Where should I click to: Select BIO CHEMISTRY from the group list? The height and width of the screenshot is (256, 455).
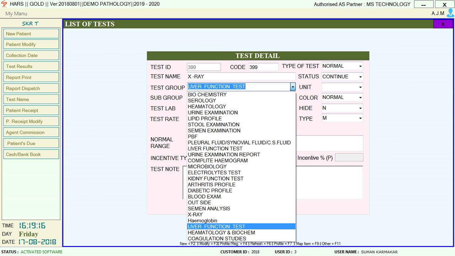(241, 95)
